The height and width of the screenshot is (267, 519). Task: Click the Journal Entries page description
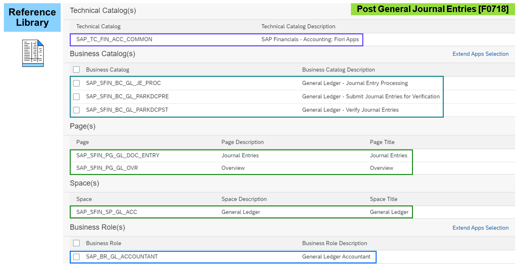[x=240, y=155]
